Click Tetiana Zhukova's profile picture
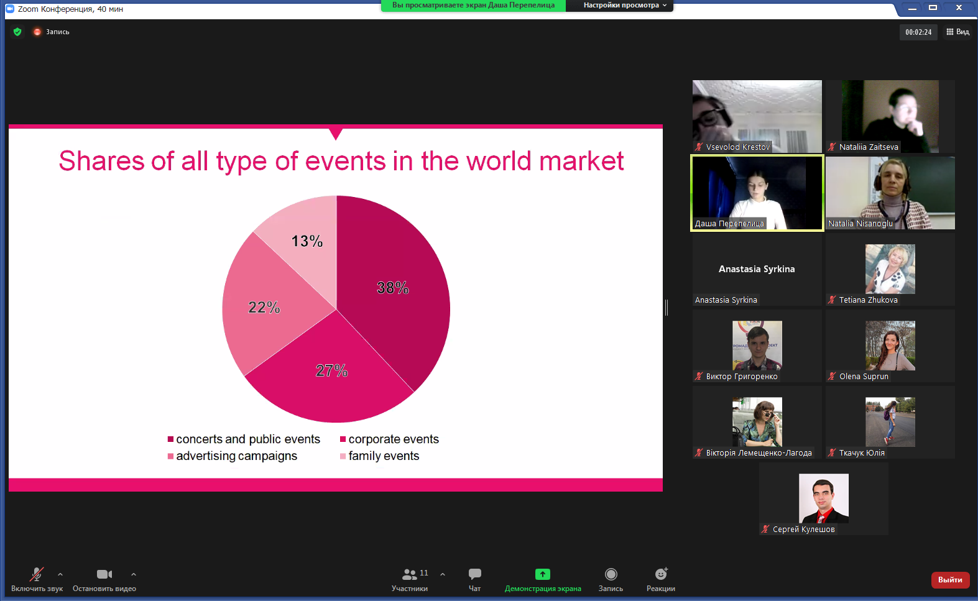The image size is (978, 601). click(x=890, y=269)
